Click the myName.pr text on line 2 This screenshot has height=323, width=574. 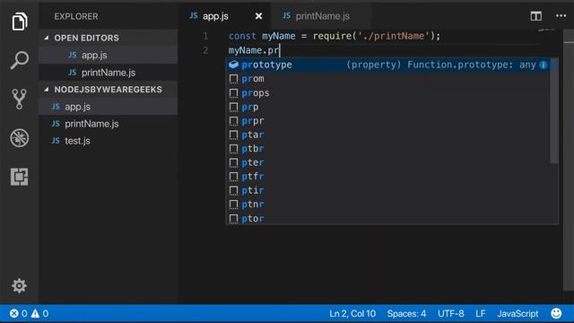[x=253, y=50]
